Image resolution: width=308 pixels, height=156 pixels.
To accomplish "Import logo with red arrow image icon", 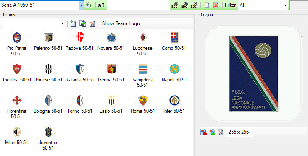I will [204, 132].
